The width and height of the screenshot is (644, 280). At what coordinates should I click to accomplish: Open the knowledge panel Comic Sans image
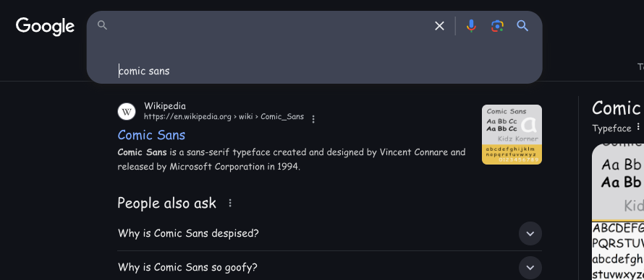tap(618, 211)
